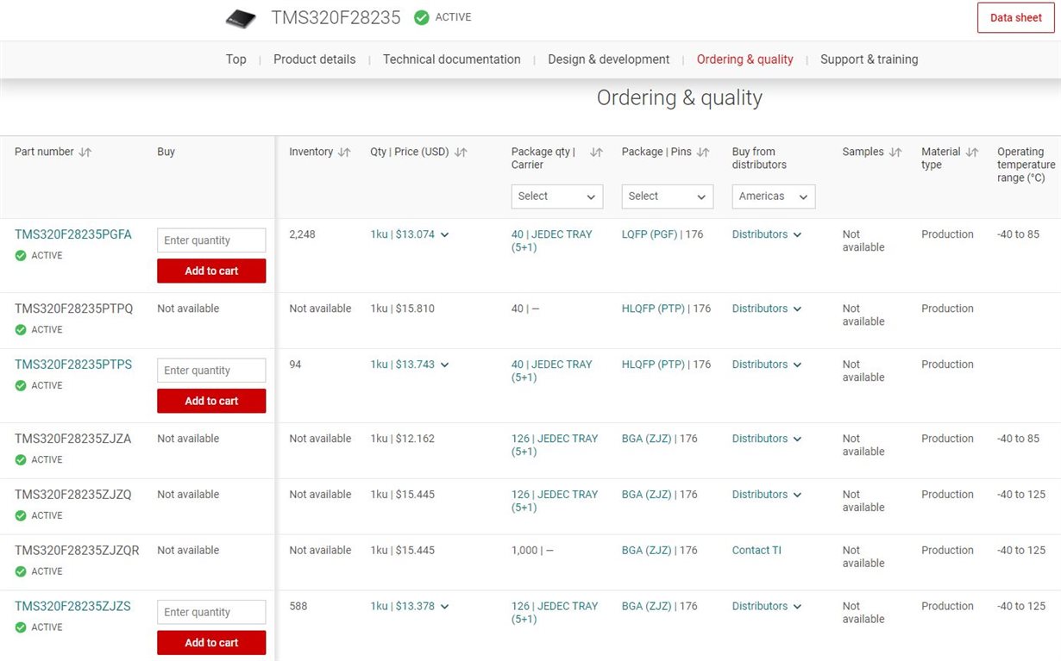
Task: Open Product details tab
Action: point(315,59)
